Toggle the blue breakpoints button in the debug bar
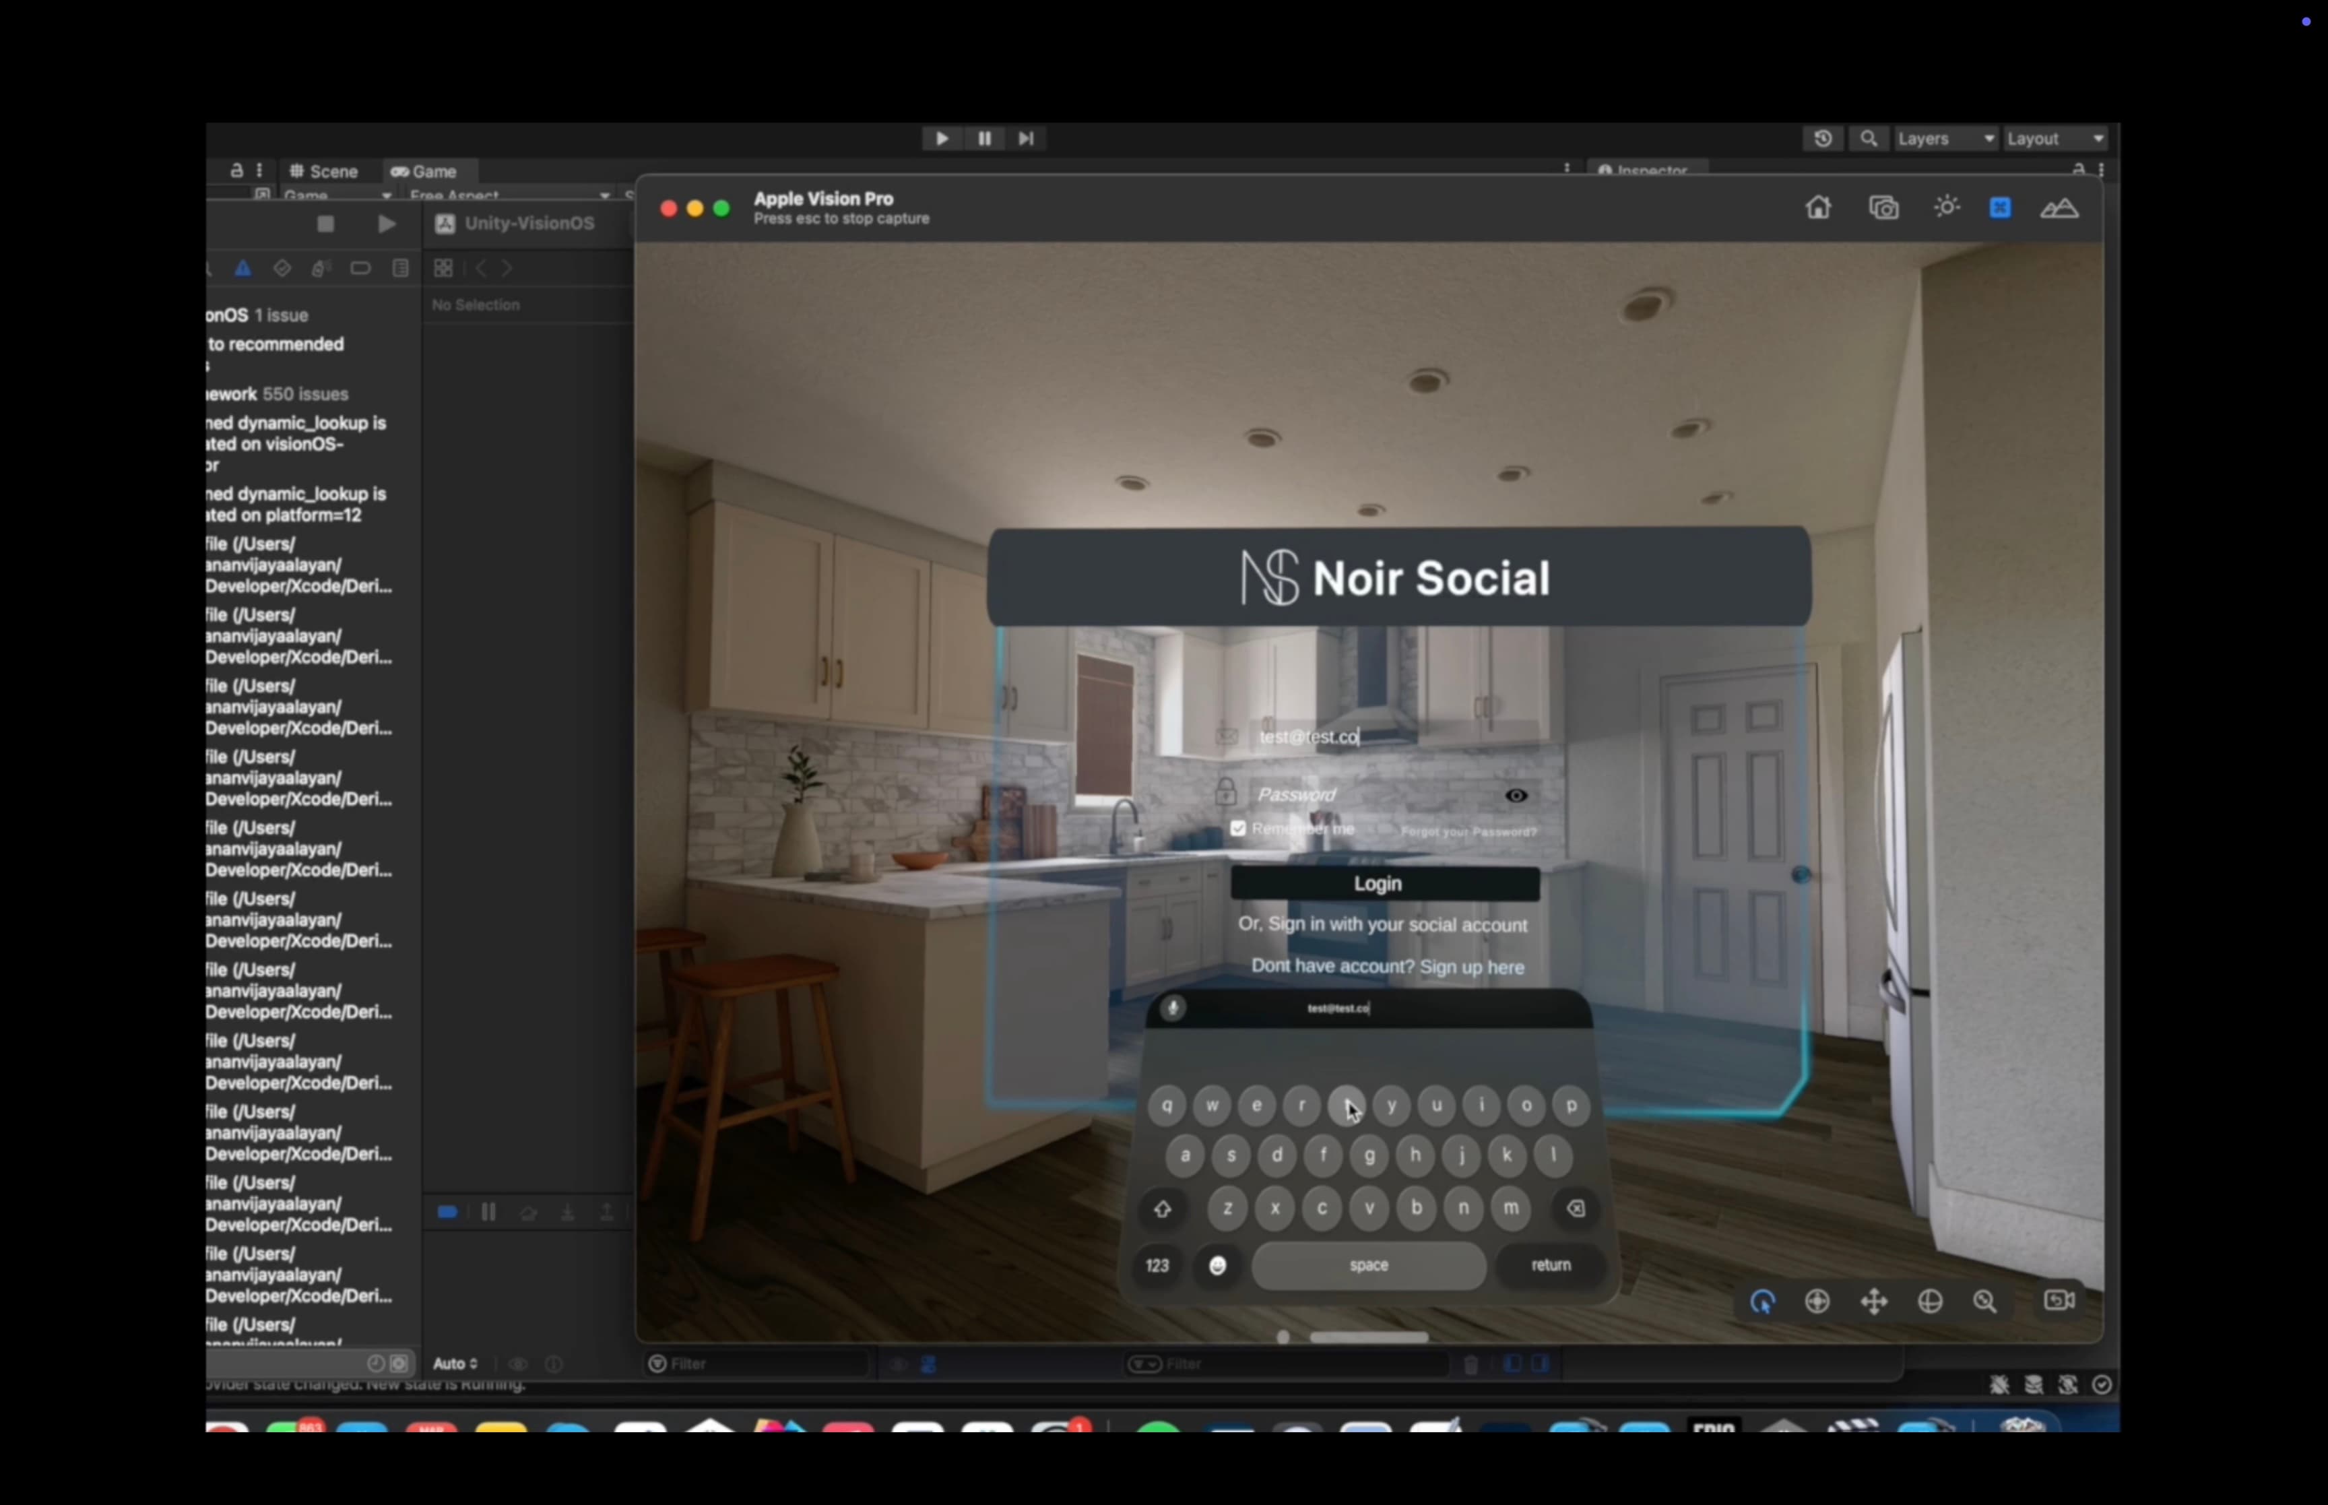2328x1505 pixels. click(x=447, y=1213)
